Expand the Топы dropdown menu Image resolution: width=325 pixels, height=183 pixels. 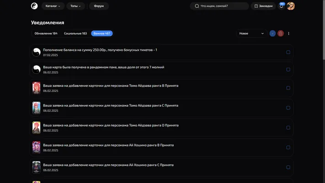pos(75,6)
